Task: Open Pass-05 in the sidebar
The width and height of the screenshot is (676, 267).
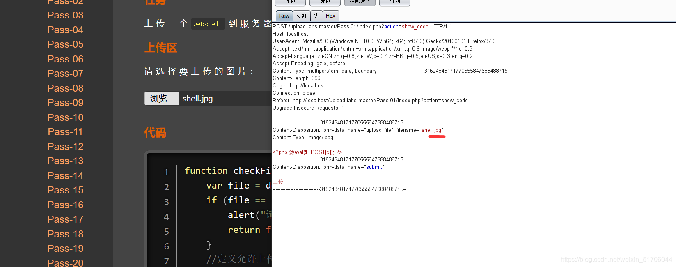Action: click(x=65, y=44)
